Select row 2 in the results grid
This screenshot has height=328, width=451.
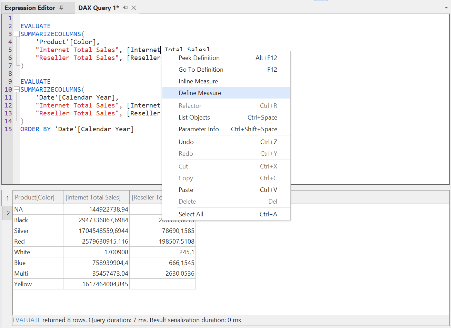coord(7,213)
